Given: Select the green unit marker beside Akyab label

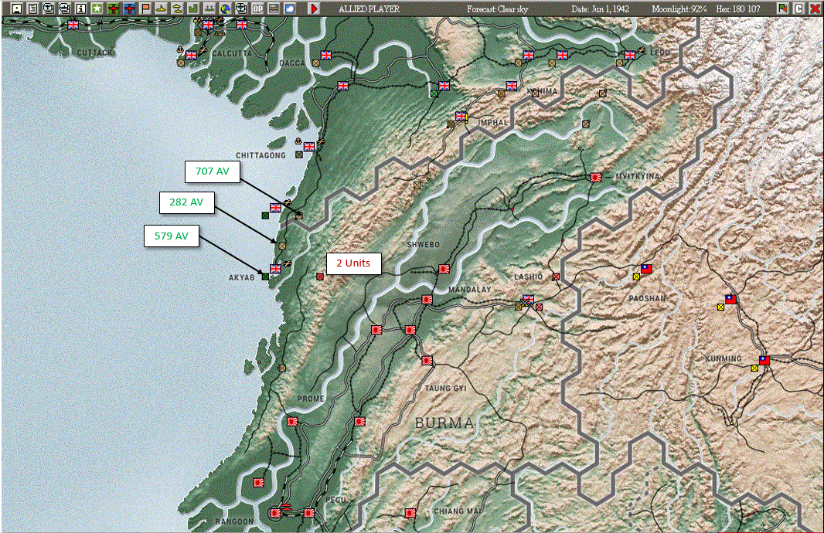Looking at the screenshot, I should click(x=265, y=277).
